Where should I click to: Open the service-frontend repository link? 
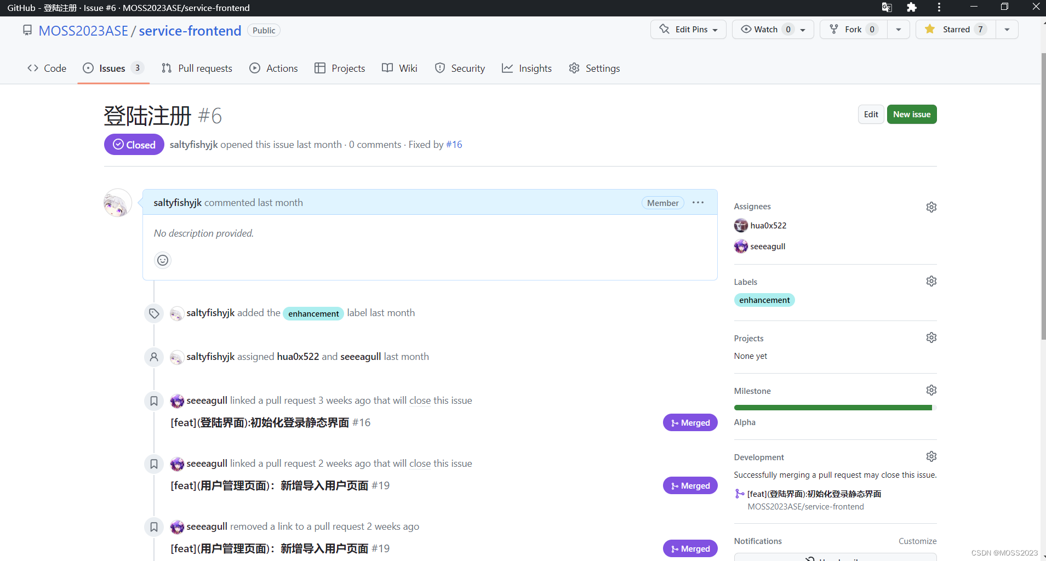pyautogui.click(x=190, y=31)
